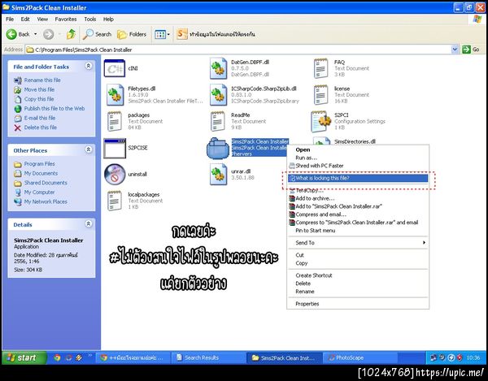488x381 pixels.
Task: Select the Sims2Pack Clean Installer application icon
Action: (x=218, y=148)
